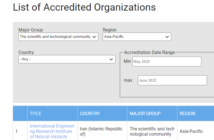Click the Min label beside date field
This screenshot has height=140, width=214.
(127, 61)
